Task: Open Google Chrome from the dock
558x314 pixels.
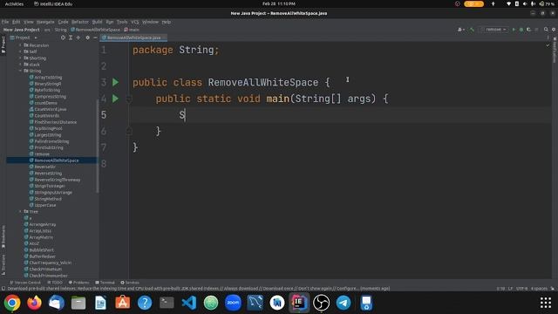Action: pos(12,303)
